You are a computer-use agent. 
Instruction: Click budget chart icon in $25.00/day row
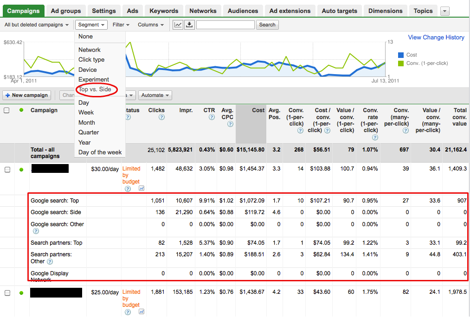[142, 311]
